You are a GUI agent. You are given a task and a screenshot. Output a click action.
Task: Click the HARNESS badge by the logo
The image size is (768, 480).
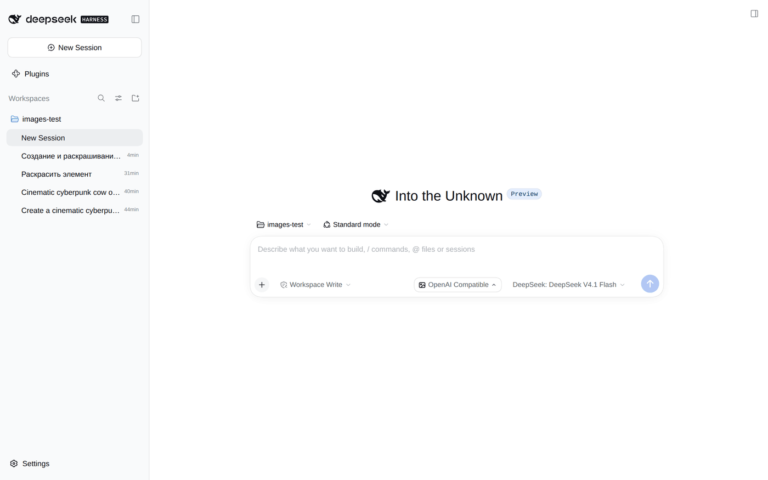(x=95, y=19)
